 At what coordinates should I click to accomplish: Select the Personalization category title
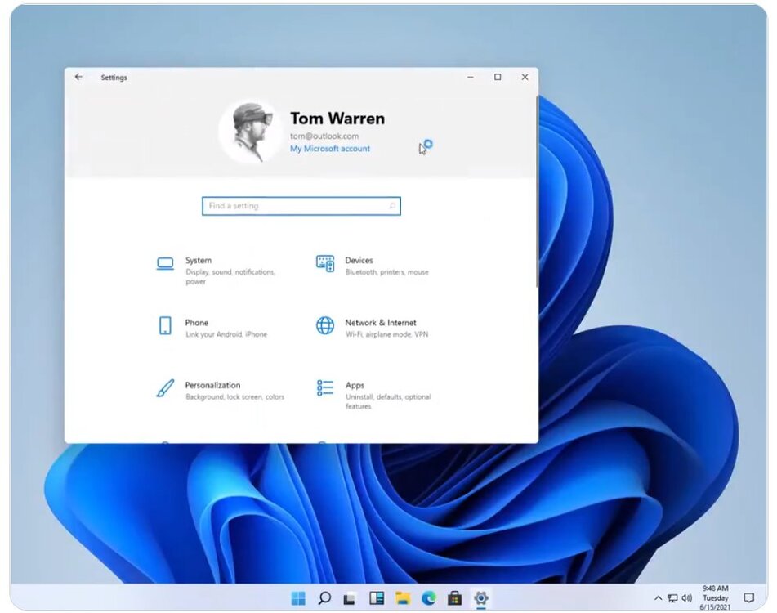pyautogui.click(x=212, y=385)
